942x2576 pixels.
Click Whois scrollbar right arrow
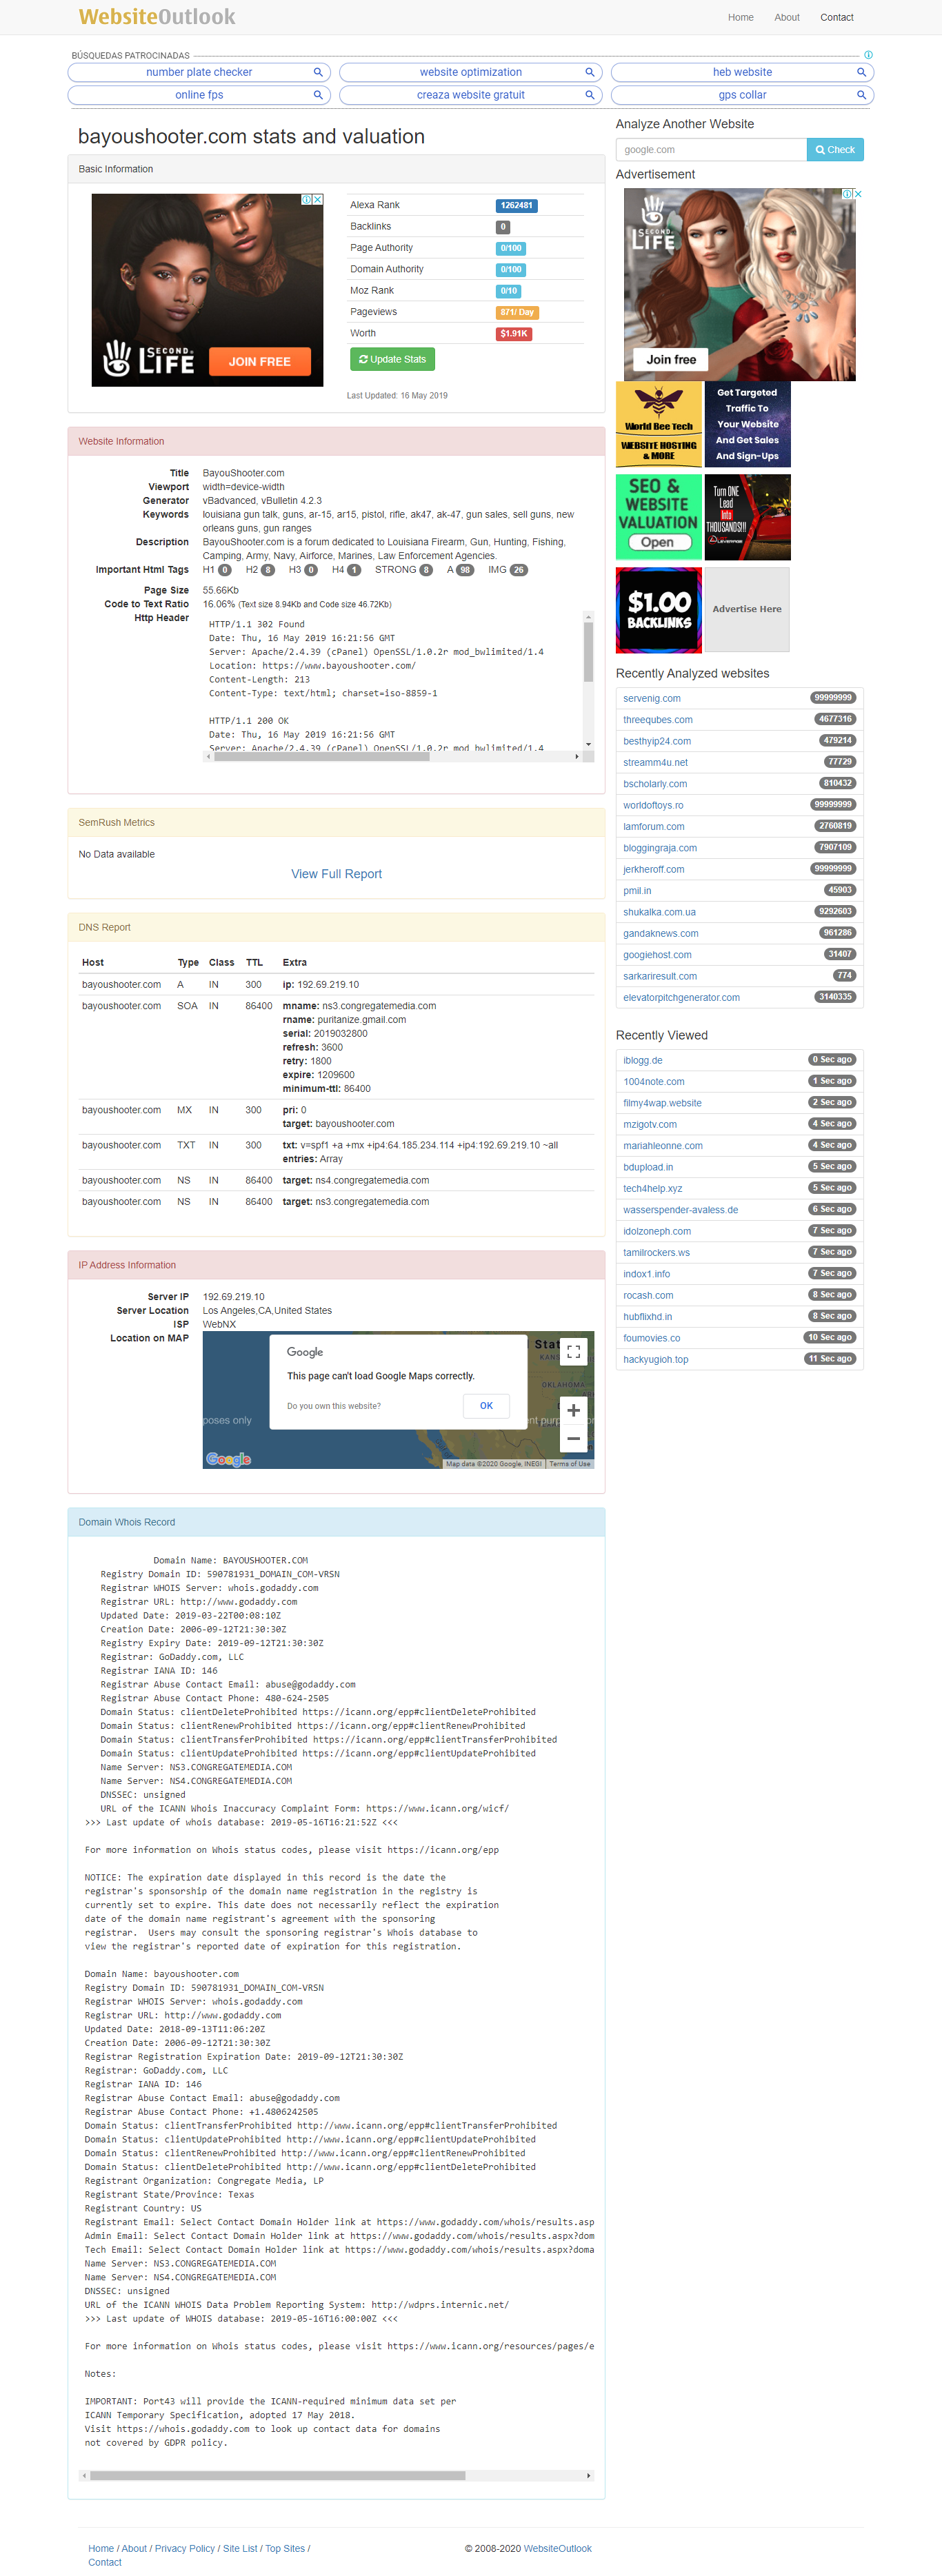pos(588,2476)
